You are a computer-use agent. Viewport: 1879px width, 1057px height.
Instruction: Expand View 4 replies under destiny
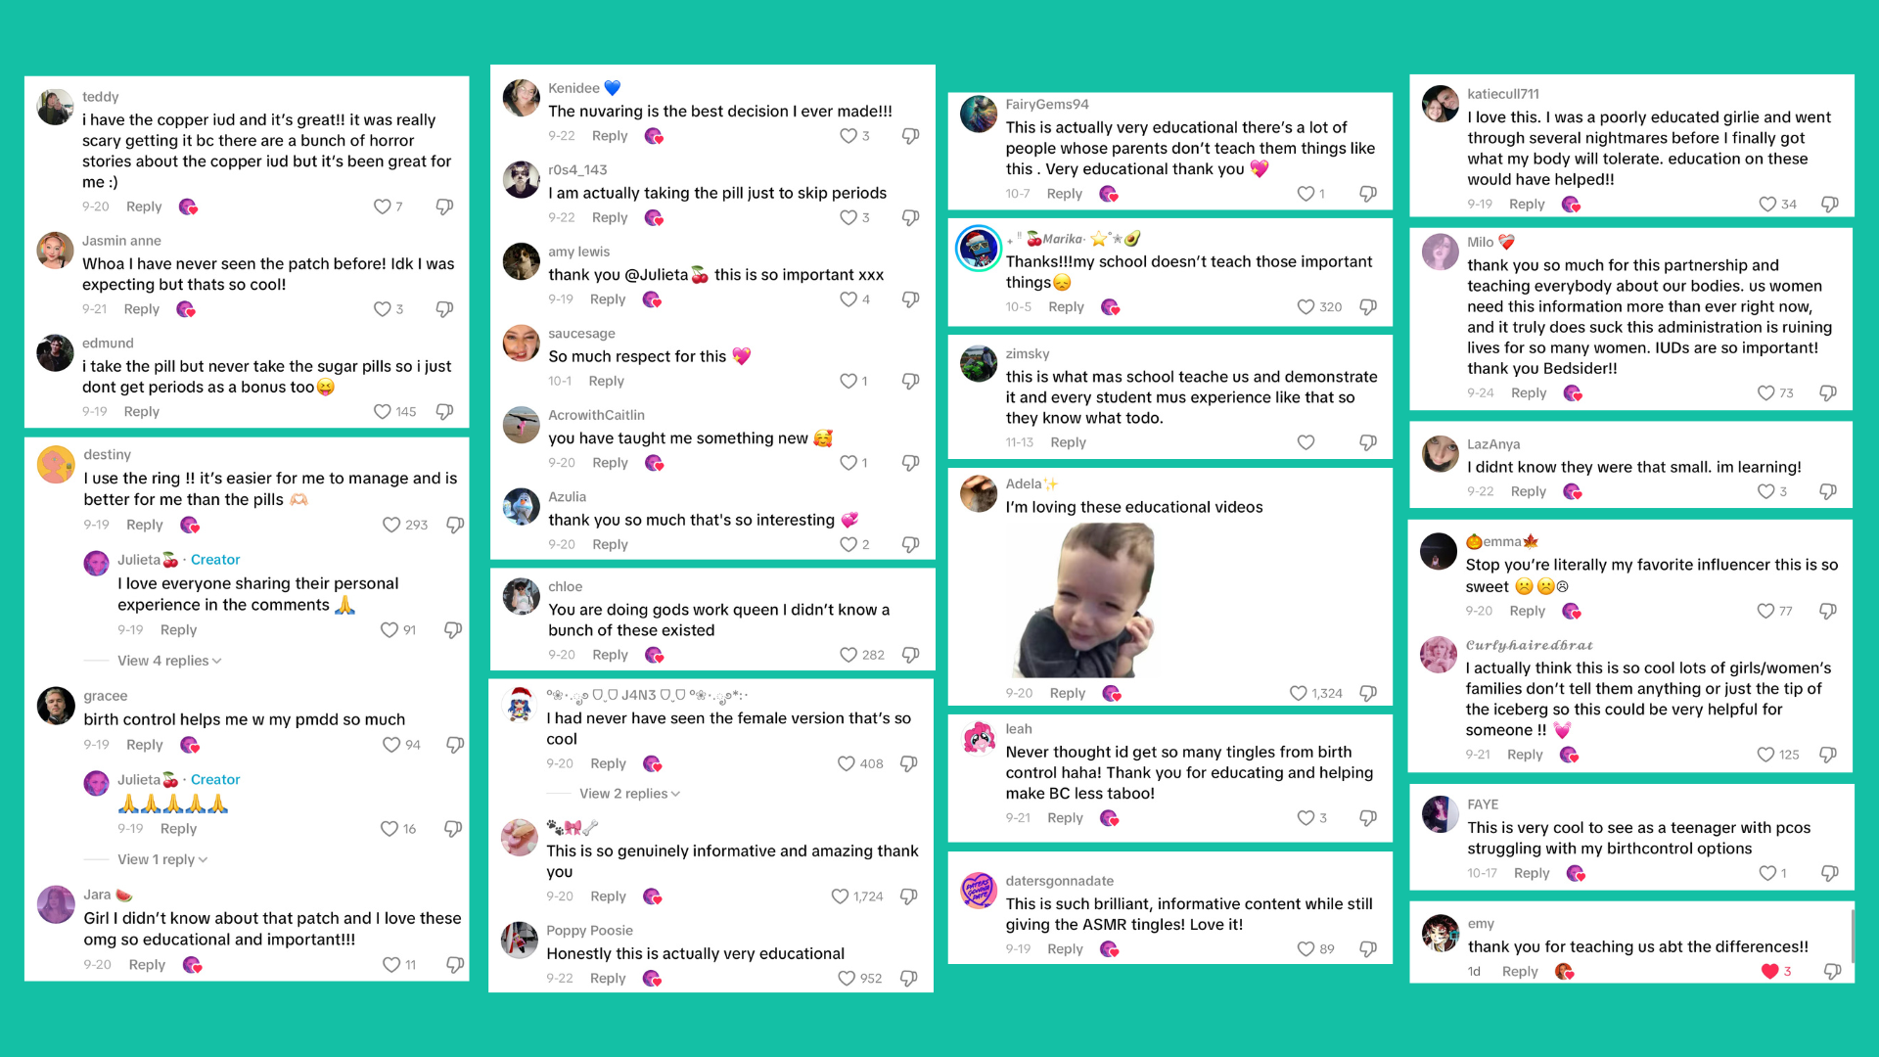pos(169,661)
